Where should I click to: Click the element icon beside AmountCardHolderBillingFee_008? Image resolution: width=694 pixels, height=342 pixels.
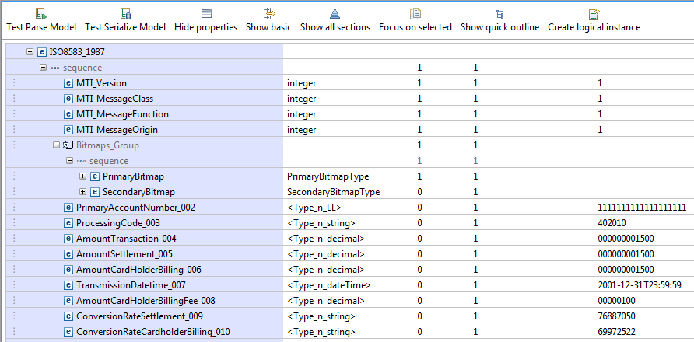click(x=68, y=301)
